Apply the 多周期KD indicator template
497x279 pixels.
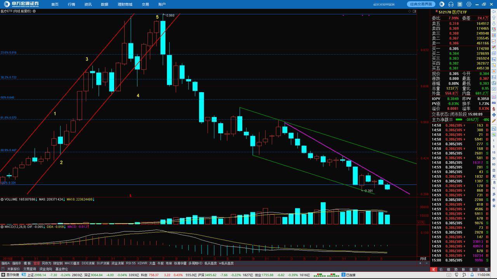coord(195,263)
